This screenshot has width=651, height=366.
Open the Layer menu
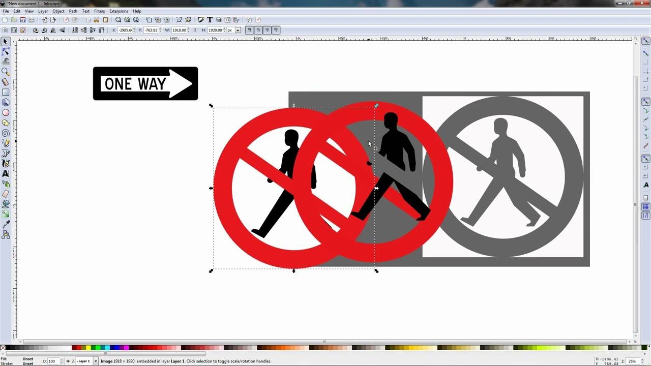tap(43, 11)
